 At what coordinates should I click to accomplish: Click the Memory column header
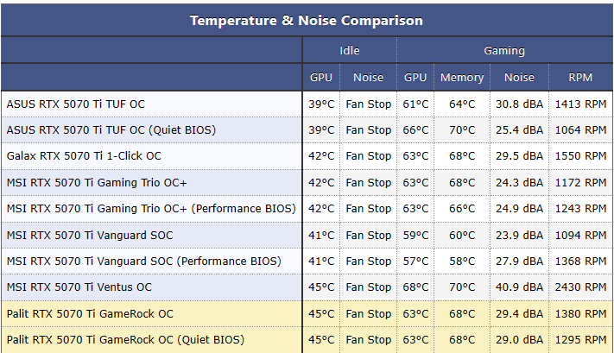462,78
